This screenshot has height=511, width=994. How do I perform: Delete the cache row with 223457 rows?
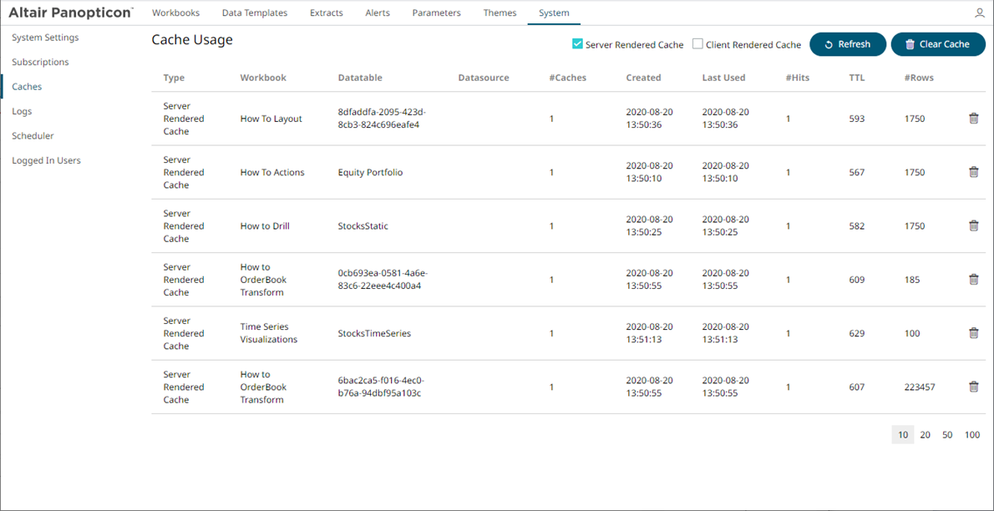pos(973,387)
